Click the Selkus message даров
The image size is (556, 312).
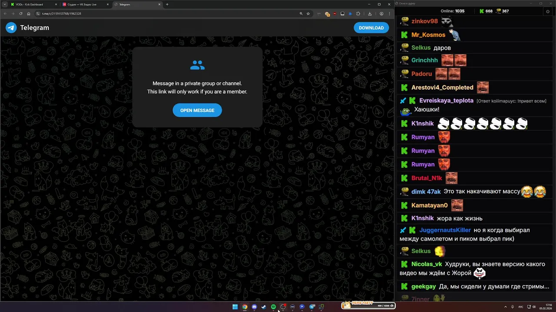442,48
